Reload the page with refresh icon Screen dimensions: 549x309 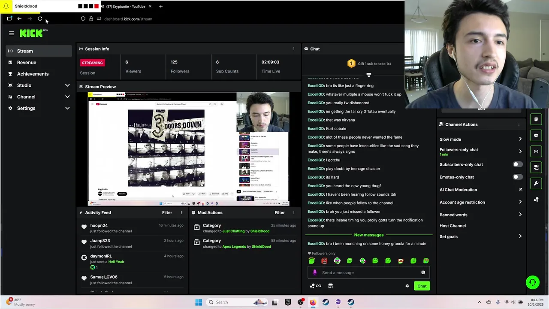40,18
